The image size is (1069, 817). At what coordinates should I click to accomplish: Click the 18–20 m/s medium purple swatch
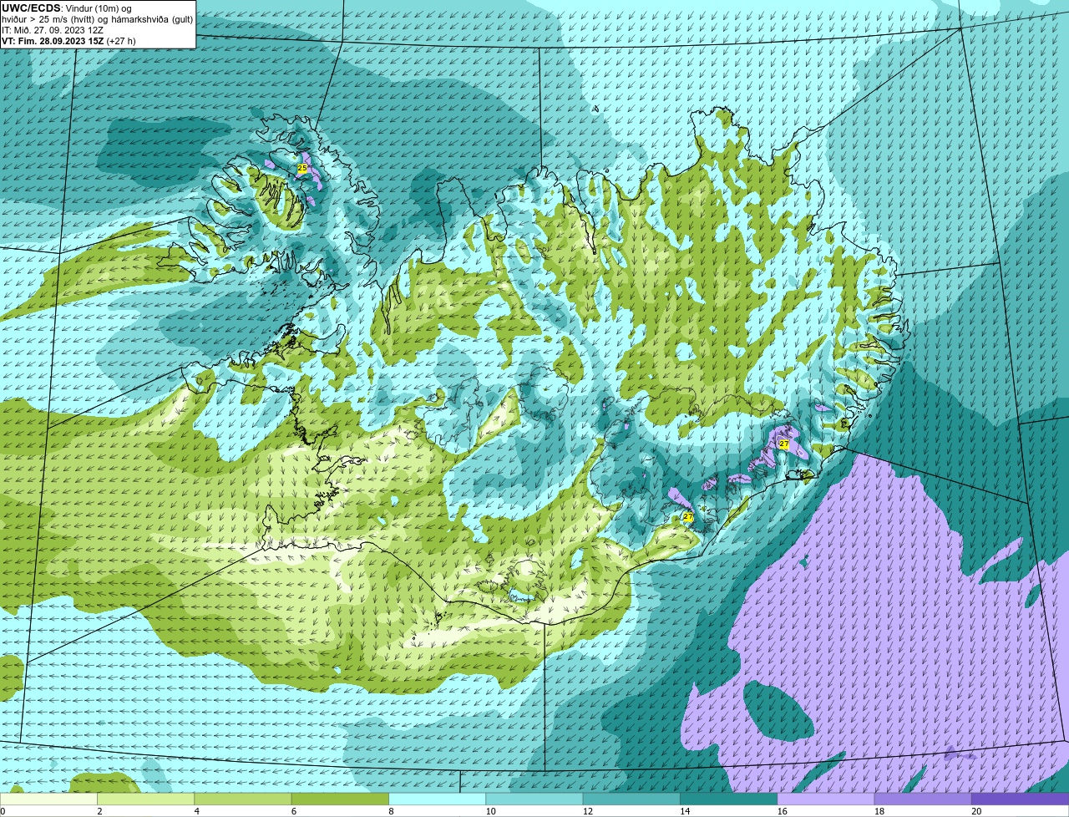pyautogui.click(x=924, y=799)
